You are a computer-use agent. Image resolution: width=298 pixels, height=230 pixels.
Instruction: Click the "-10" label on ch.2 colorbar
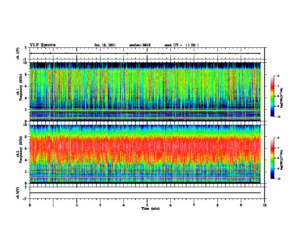click(278, 179)
